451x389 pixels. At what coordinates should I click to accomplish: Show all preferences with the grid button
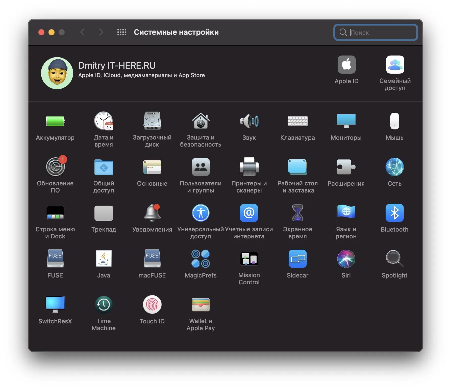point(122,32)
